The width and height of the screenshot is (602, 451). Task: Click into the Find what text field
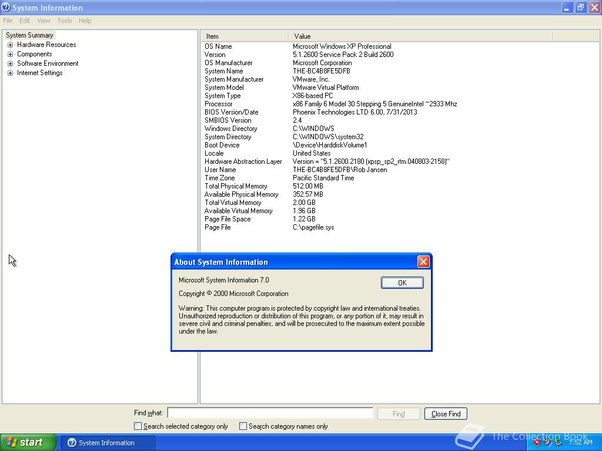tap(270, 413)
